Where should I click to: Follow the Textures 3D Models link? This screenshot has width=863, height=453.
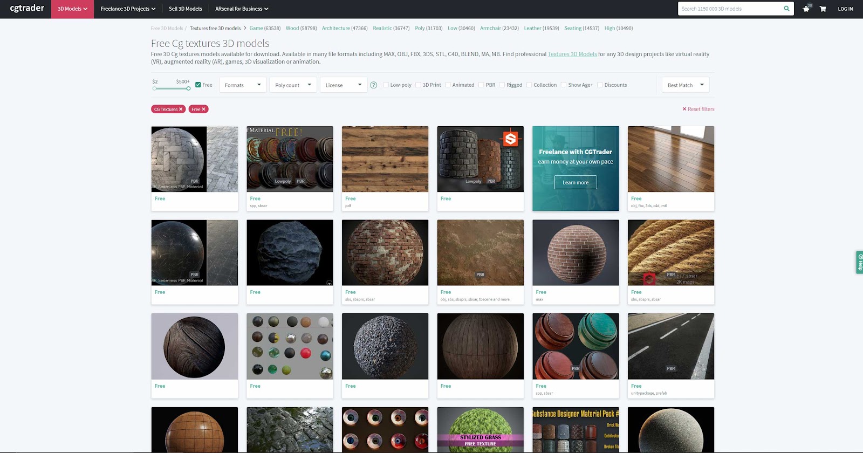(x=572, y=54)
